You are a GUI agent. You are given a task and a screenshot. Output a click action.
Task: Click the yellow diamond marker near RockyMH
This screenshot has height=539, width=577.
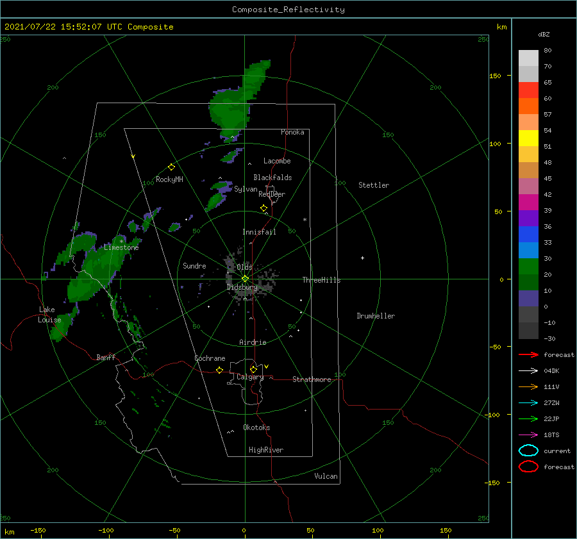(171, 167)
